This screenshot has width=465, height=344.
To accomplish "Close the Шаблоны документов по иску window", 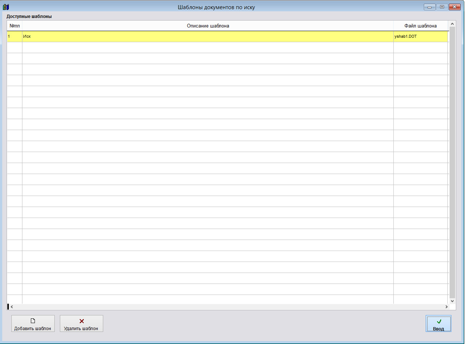I will click(x=454, y=7).
